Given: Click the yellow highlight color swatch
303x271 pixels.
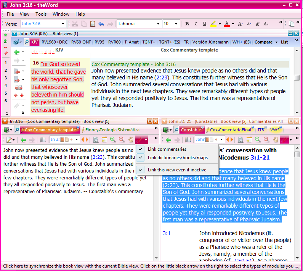Looking at the screenshot, I should click(213, 24).
